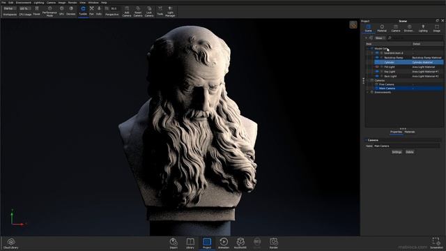The image size is (446, 251).
Task: Open KeyShotXR wizard
Action: coord(240,243)
